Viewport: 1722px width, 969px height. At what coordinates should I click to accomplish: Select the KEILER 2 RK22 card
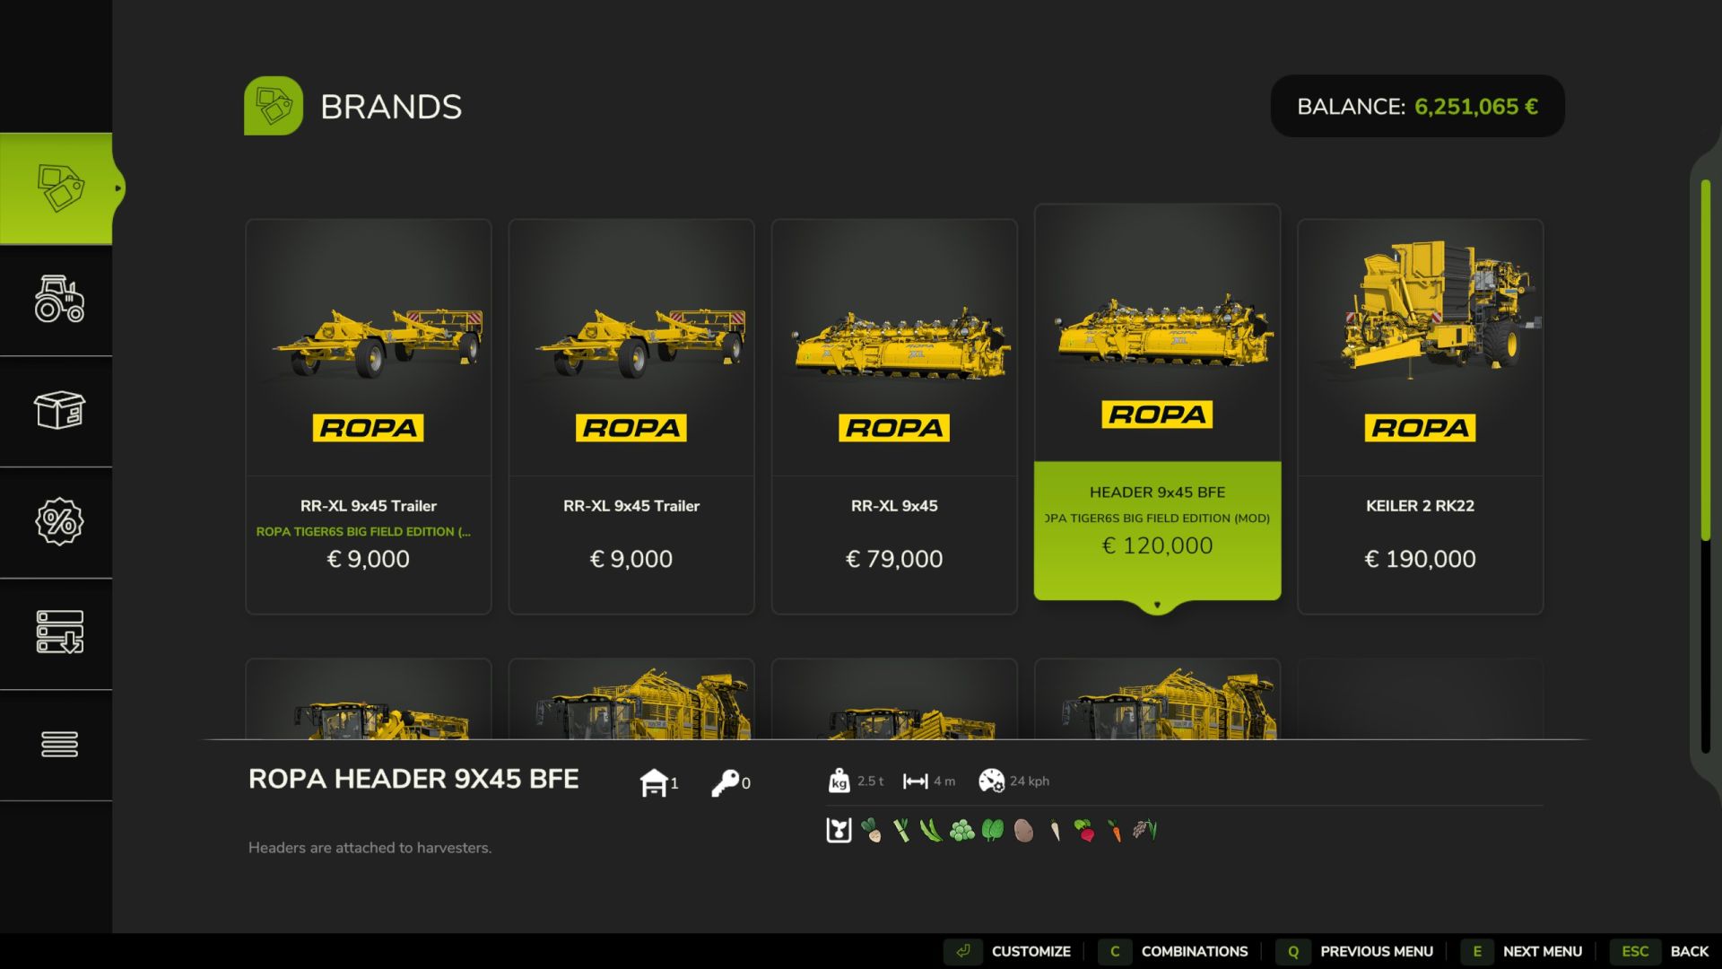tap(1420, 416)
